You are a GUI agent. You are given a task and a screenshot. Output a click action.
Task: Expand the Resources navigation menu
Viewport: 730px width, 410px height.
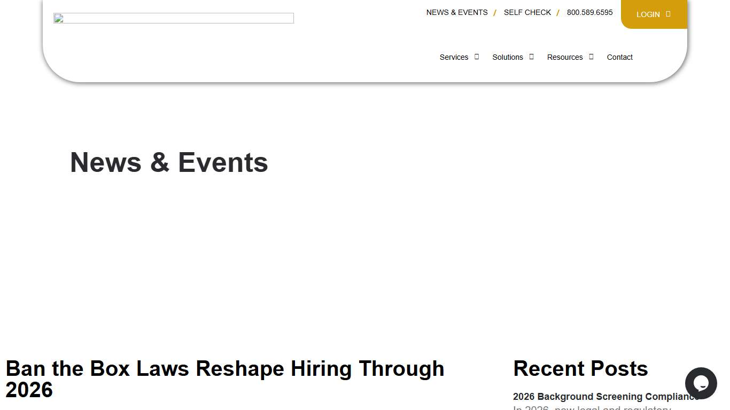tap(565, 57)
